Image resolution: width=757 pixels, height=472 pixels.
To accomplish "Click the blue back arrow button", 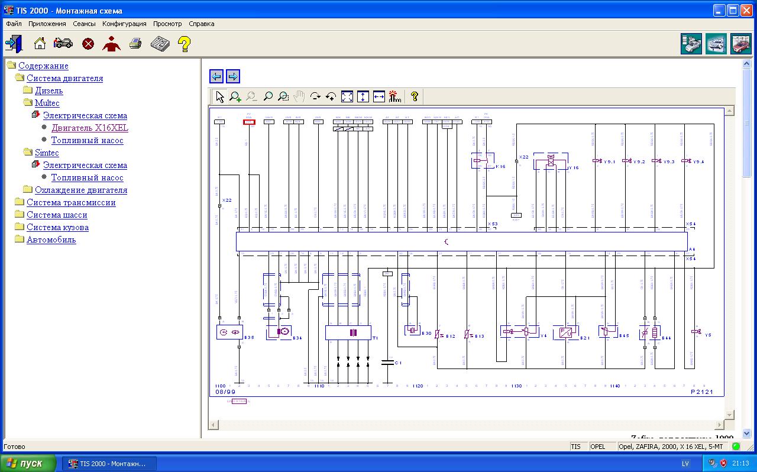I will (216, 76).
